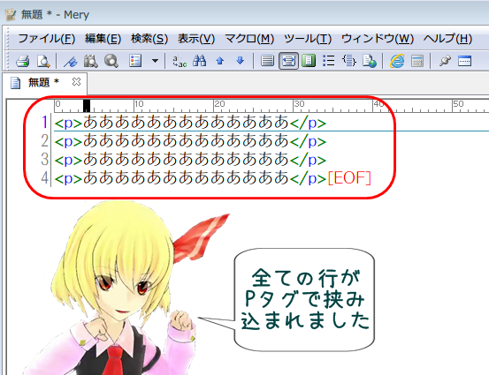489x375 pixels.
Task: Click the Mery app icon in title bar
Action: pos(11,15)
